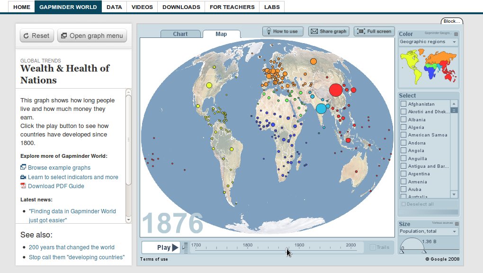Click the orange Russia bubble

coord(313,62)
